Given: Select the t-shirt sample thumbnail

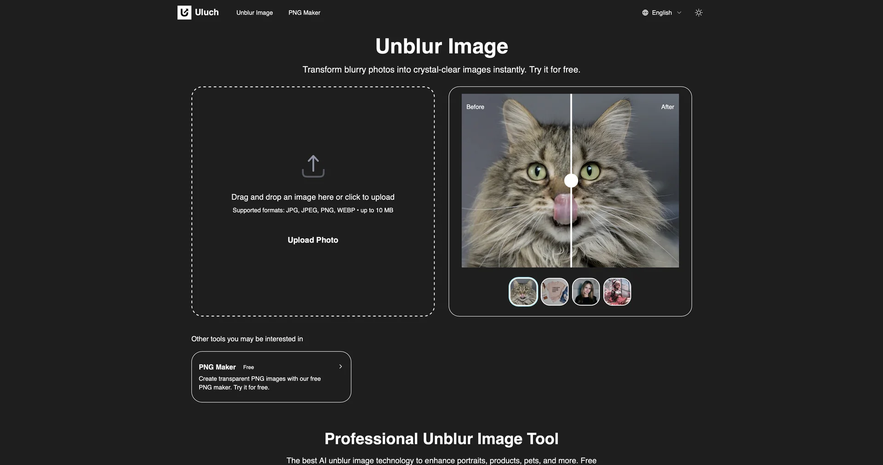Looking at the screenshot, I should click(555, 292).
